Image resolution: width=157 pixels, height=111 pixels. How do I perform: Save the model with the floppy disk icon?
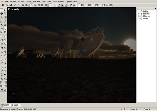pos(11,5)
